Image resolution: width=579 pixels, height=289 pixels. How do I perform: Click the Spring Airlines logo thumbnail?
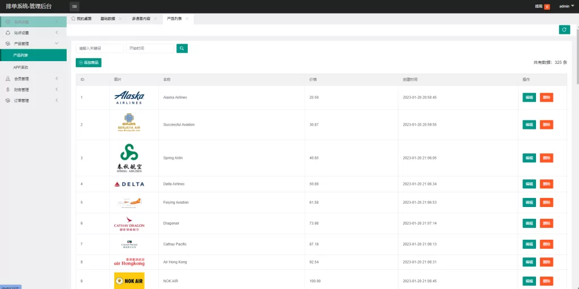[129, 158]
